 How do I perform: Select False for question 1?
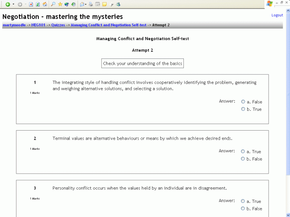243,102
